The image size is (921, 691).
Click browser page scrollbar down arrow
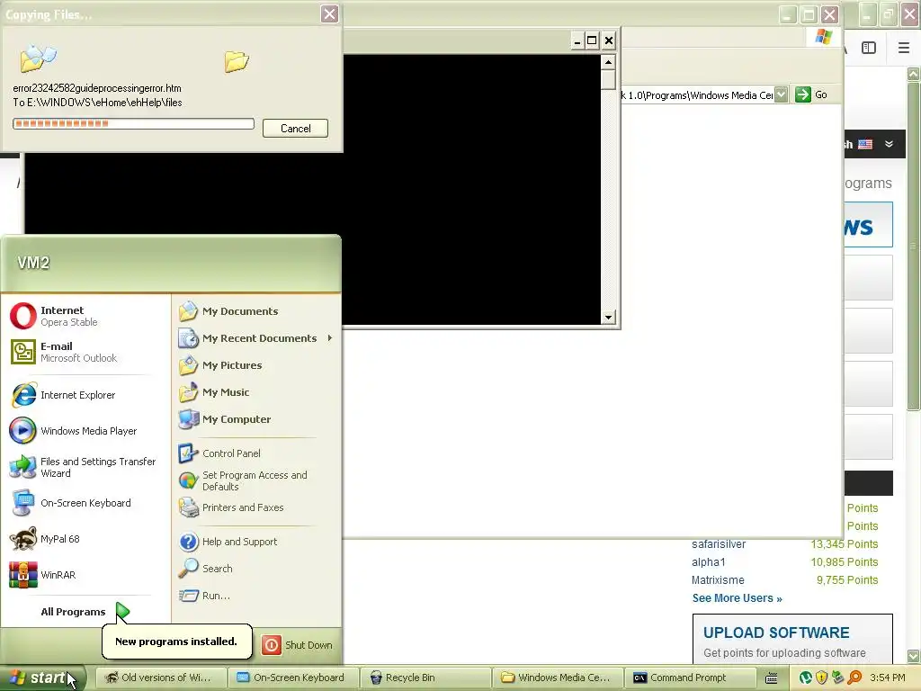[914, 656]
